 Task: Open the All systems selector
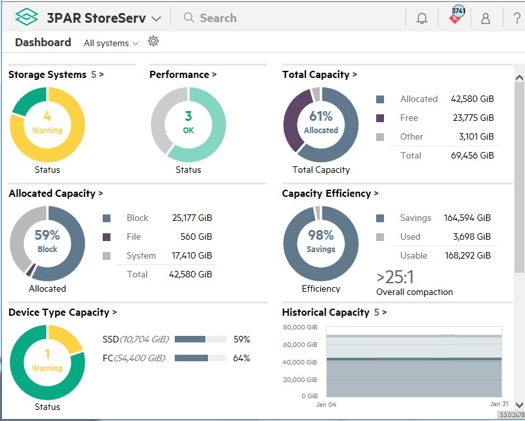109,43
